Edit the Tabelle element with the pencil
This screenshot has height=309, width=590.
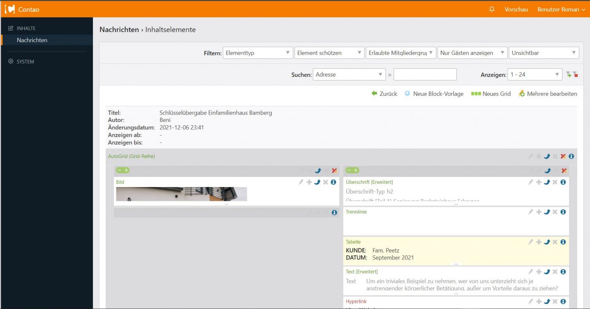(531, 242)
